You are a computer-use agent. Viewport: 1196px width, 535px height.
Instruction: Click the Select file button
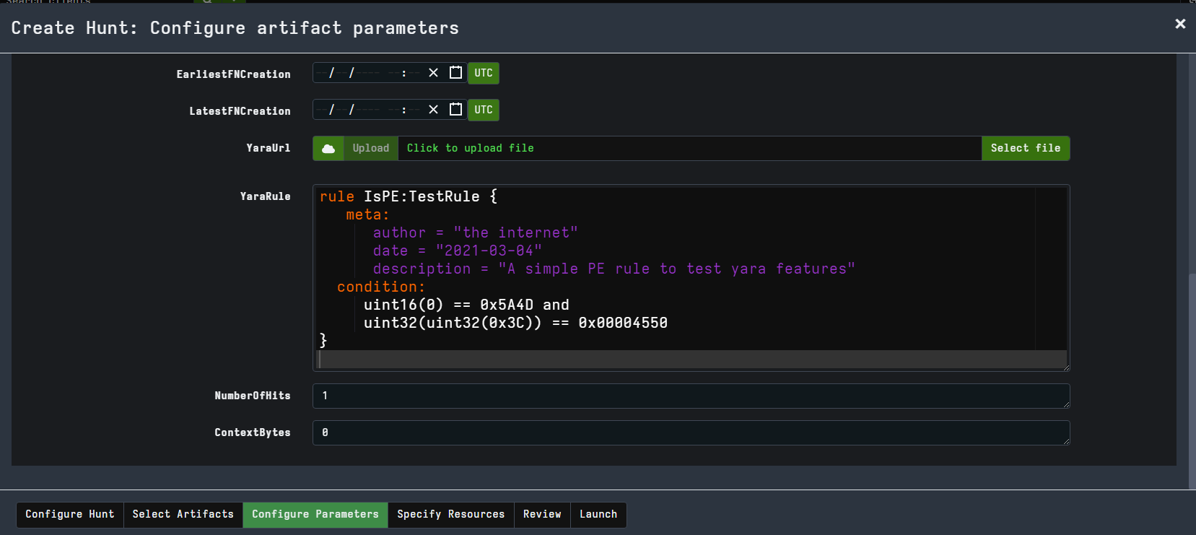(1026, 148)
